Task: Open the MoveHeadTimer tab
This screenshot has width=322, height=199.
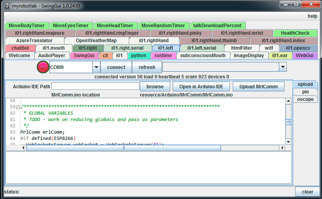Action: point(115,26)
